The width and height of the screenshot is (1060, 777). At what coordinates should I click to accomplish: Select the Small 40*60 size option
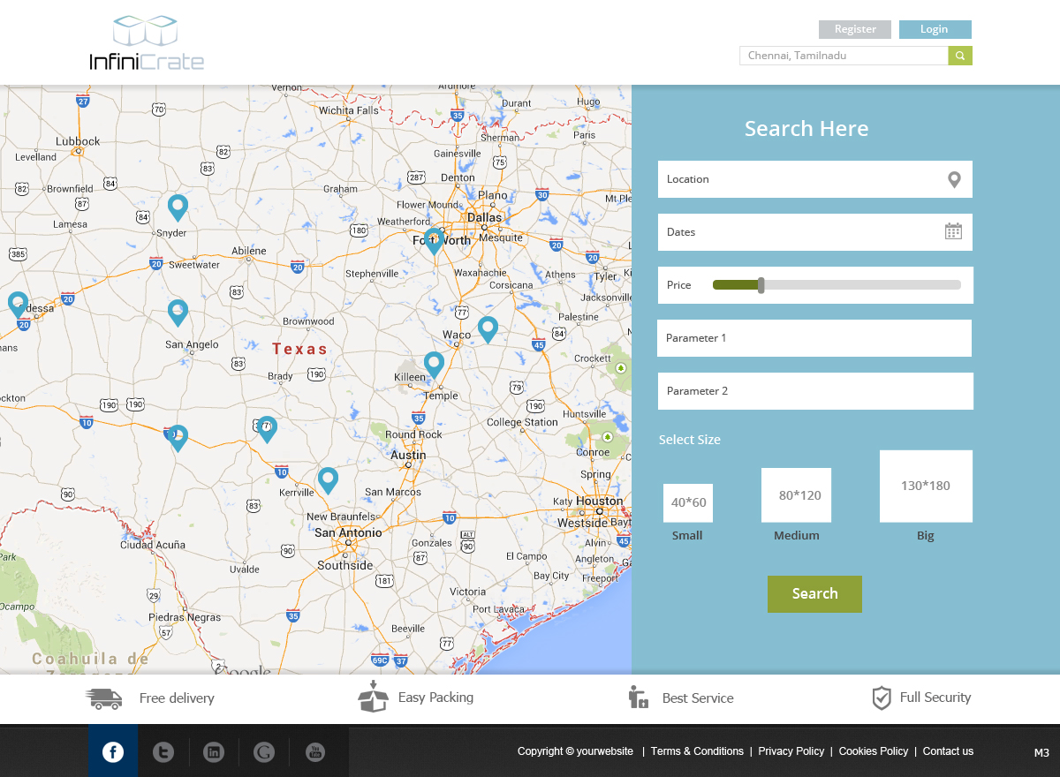(687, 502)
